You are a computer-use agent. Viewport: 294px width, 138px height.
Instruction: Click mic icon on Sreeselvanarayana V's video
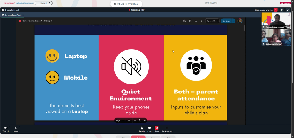(x=263, y=27)
